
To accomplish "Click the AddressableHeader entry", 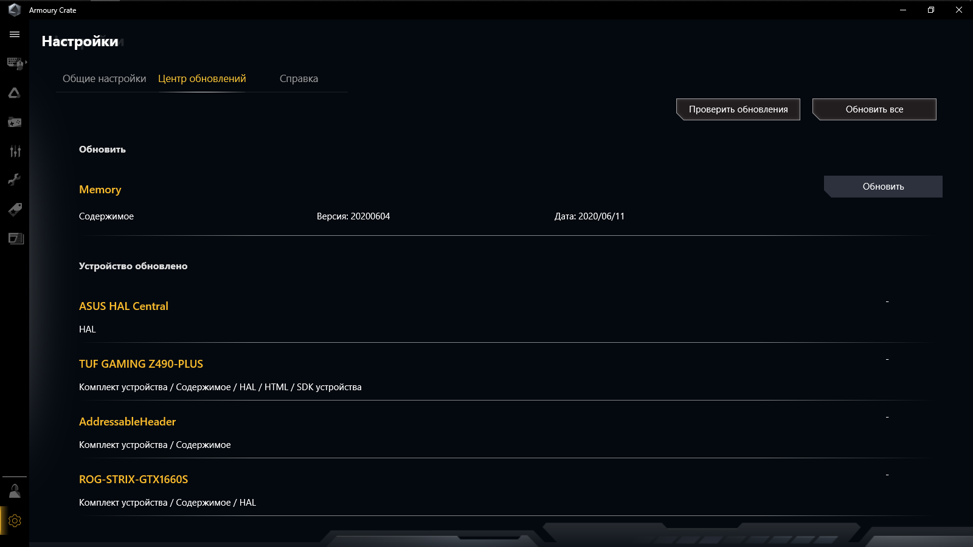I will tap(128, 422).
